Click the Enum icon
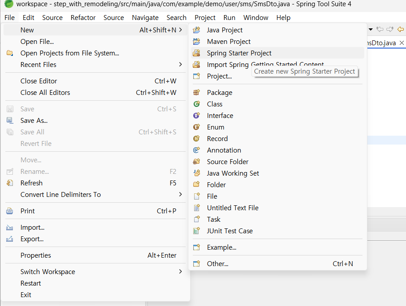 pos(196,127)
